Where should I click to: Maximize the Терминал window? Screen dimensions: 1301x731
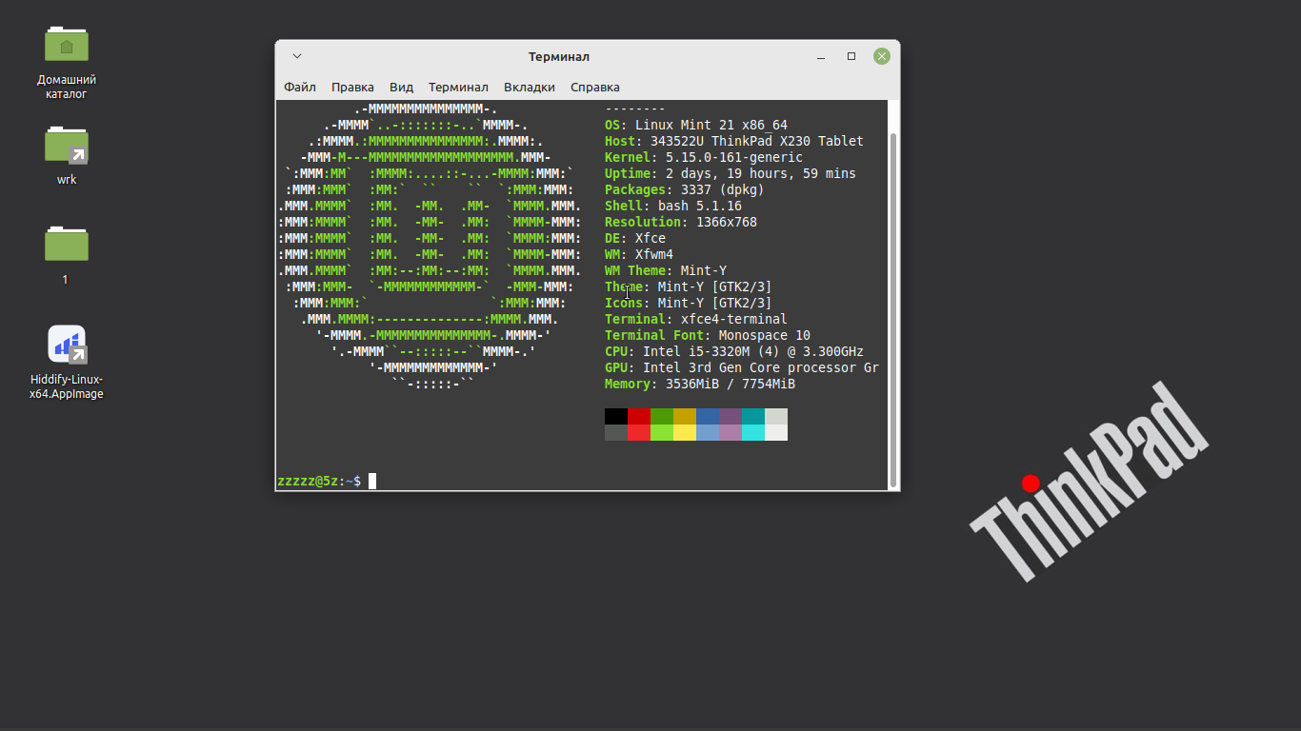(x=851, y=57)
